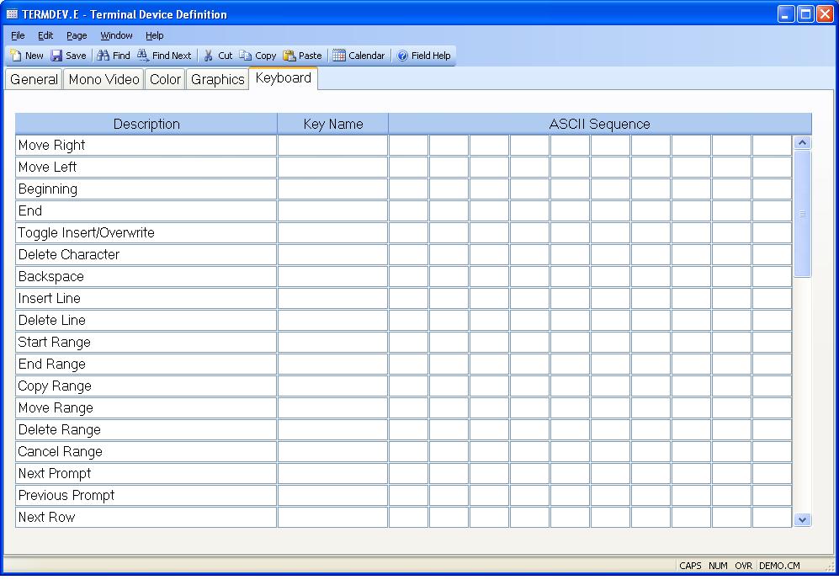Image resolution: width=839 pixels, height=580 pixels.
Task: Click the Key Name field for Insert Line
Action: tap(332, 299)
